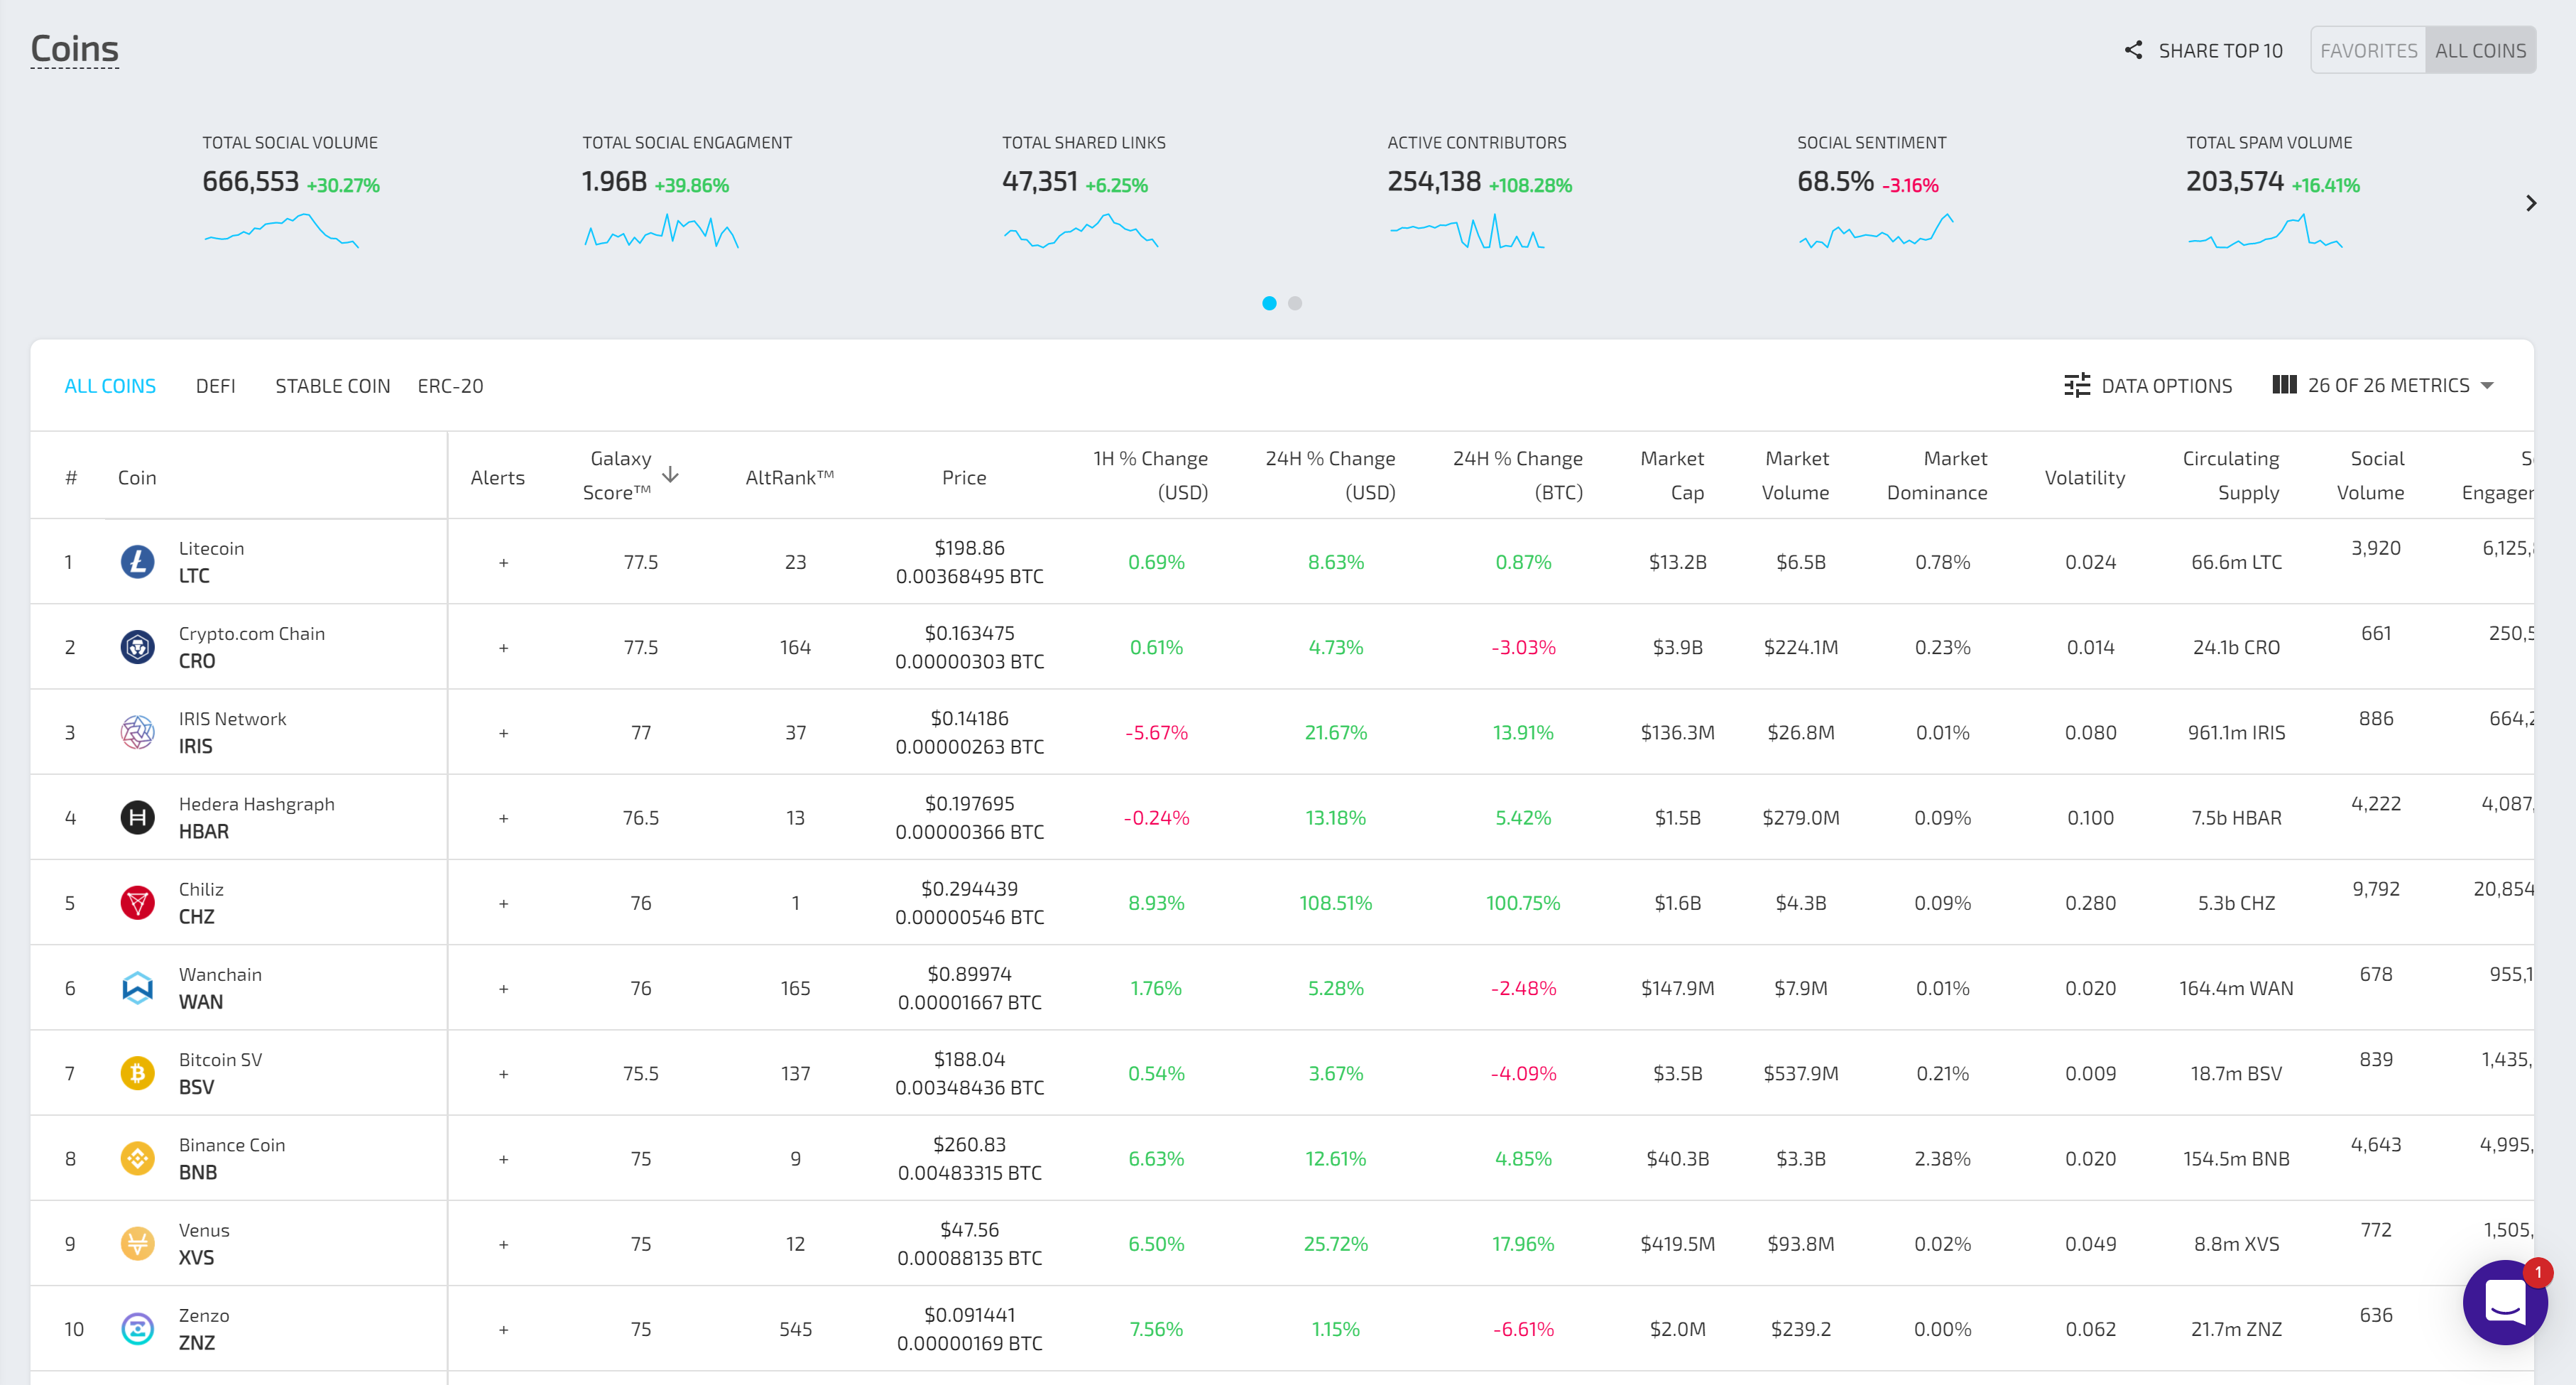Select the Crypto.com Chain CRO logo

click(x=137, y=646)
